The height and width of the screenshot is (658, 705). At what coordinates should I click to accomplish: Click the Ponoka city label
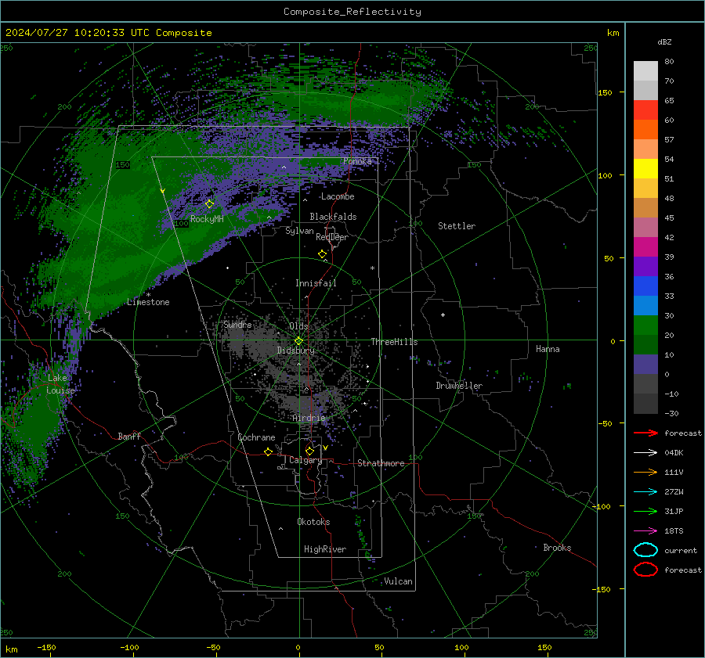[357, 161]
